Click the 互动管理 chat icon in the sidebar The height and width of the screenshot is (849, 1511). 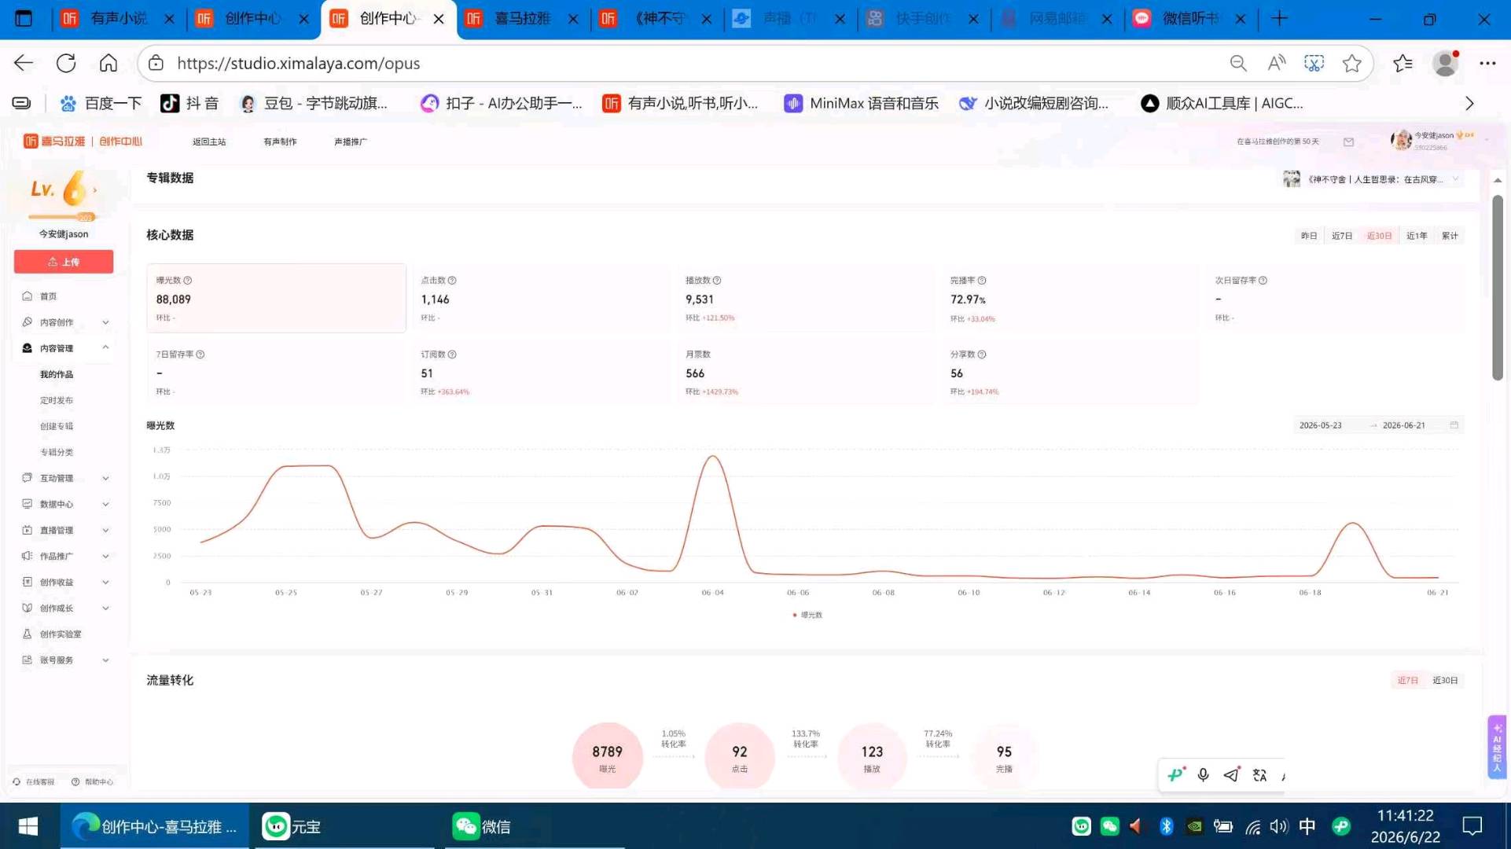tap(28, 478)
